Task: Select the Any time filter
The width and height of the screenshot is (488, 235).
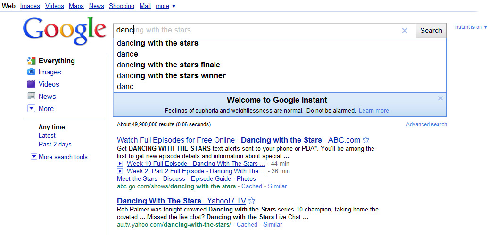Action: click(52, 127)
